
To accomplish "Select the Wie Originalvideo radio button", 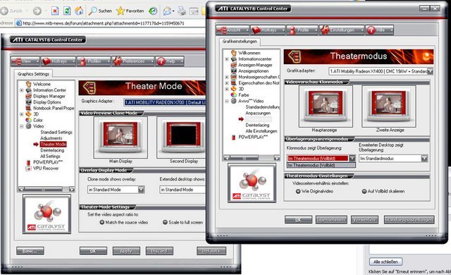I will click(298, 191).
